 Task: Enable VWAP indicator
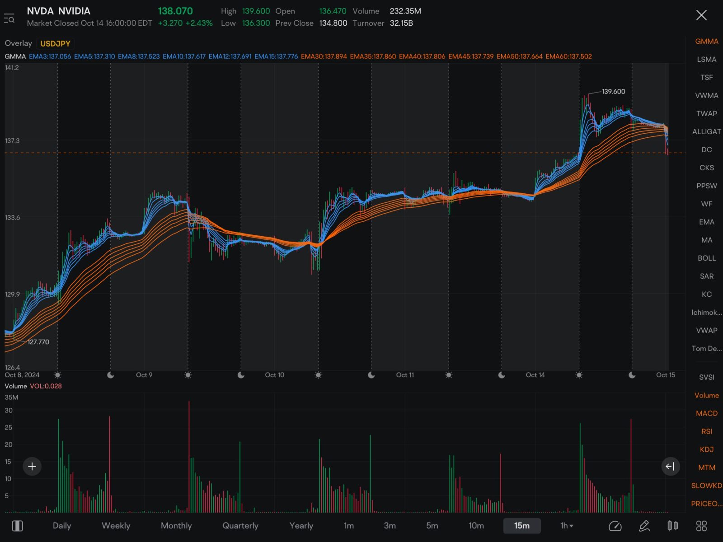pyautogui.click(x=706, y=331)
